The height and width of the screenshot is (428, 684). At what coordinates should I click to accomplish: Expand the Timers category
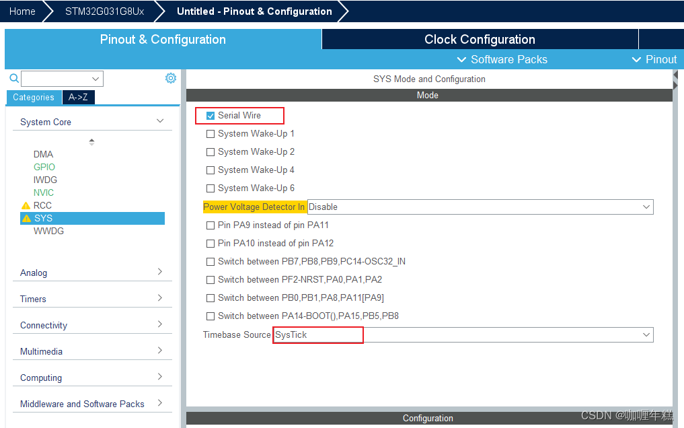pos(160,297)
